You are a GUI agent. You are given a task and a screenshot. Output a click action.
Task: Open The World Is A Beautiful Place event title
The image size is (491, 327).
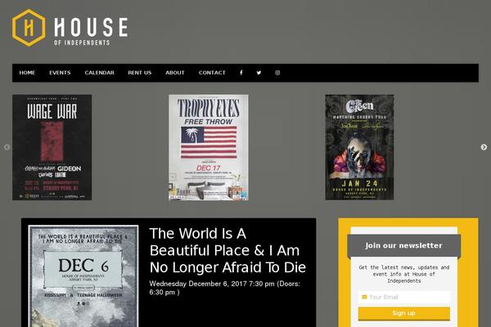click(x=227, y=250)
